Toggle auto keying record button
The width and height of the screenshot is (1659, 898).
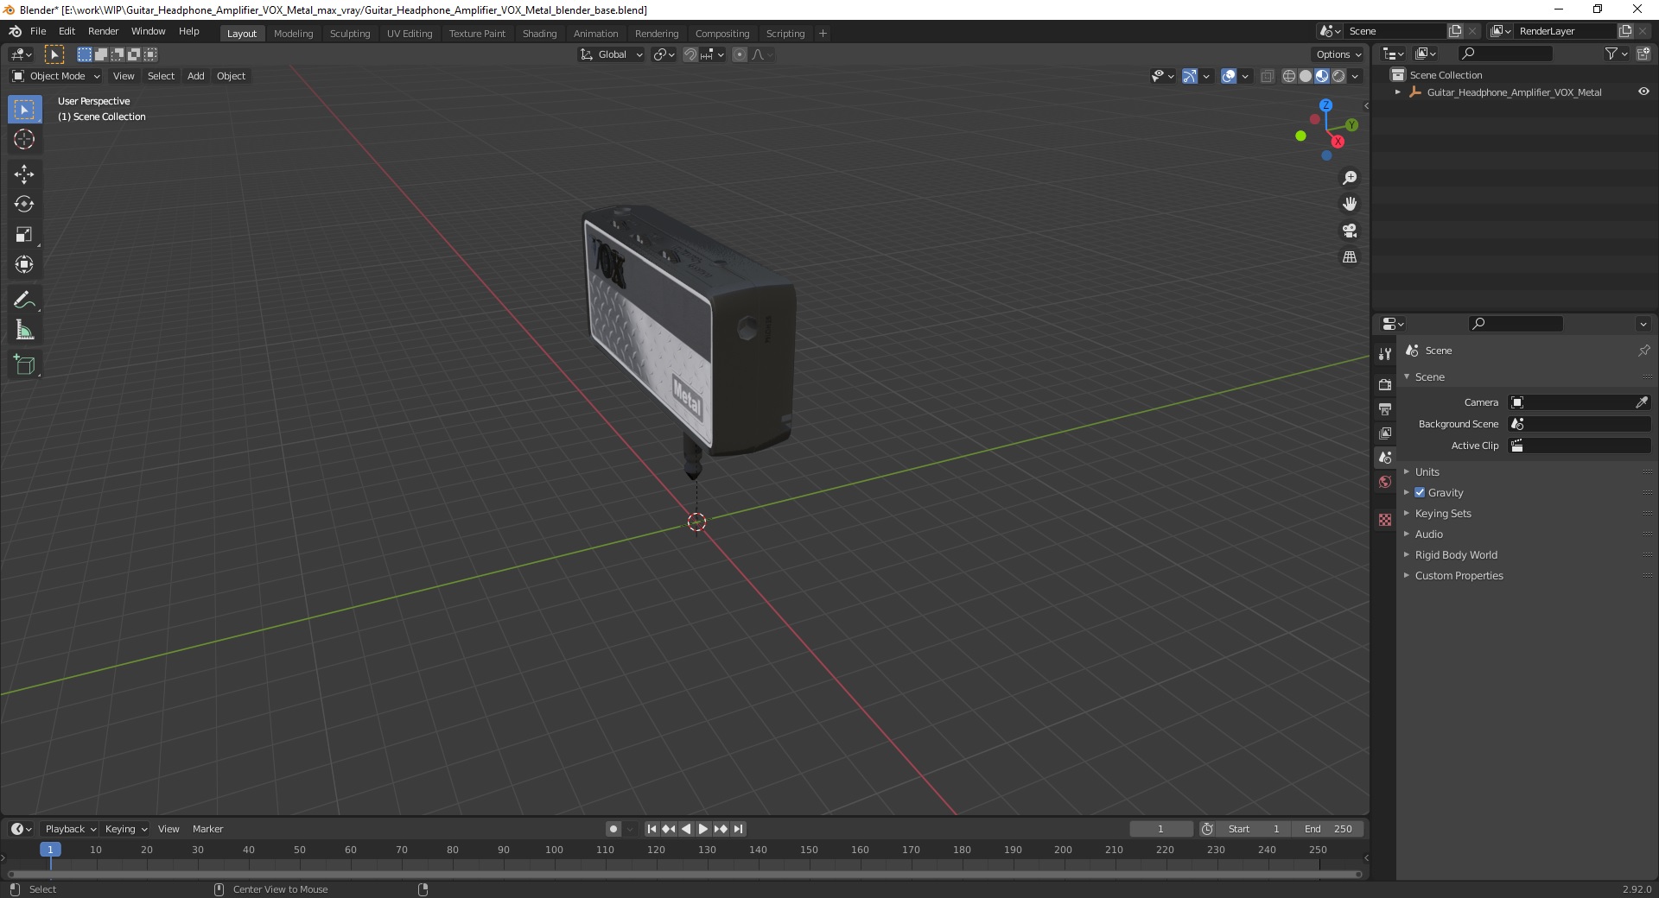click(x=613, y=829)
